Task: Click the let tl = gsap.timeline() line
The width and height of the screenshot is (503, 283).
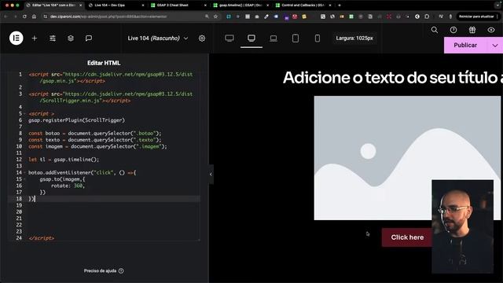Action: [64, 160]
